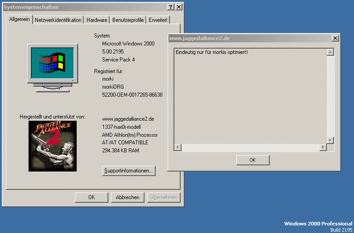Viewport: 354px width, 233px height.
Task: Click OK in the jaggedalliance2.de dialog
Action: coord(253,160)
